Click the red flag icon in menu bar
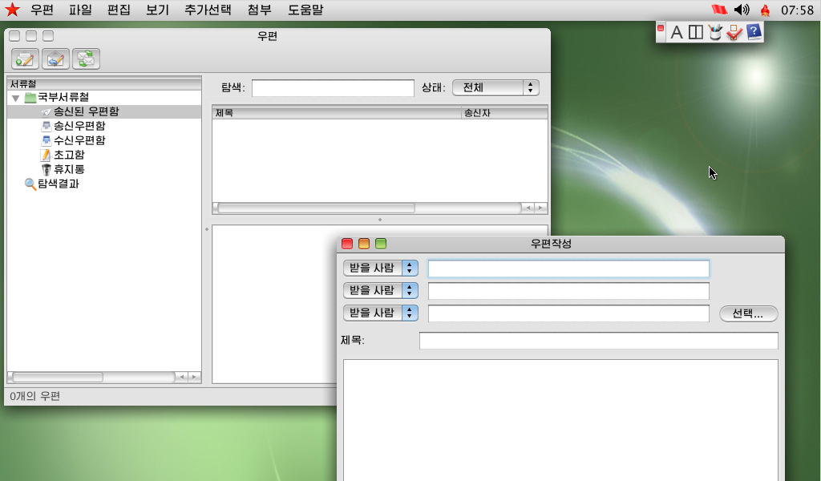The width and height of the screenshot is (821, 481). tap(719, 10)
